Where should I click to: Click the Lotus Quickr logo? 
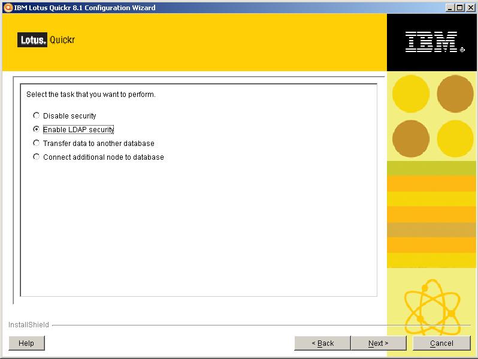46,40
